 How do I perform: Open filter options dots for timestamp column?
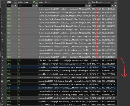click(x=112, y=5)
